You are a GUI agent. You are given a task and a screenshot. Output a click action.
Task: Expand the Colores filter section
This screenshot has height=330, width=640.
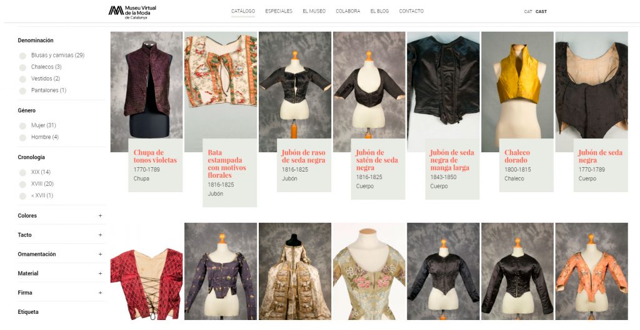point(100,216)
